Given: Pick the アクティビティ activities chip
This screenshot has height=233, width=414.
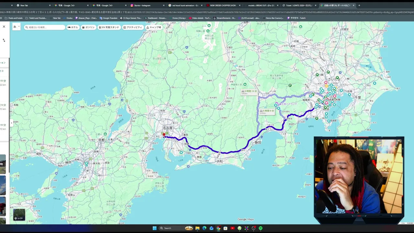Looking at the screenshot, I should pos(133,28).
